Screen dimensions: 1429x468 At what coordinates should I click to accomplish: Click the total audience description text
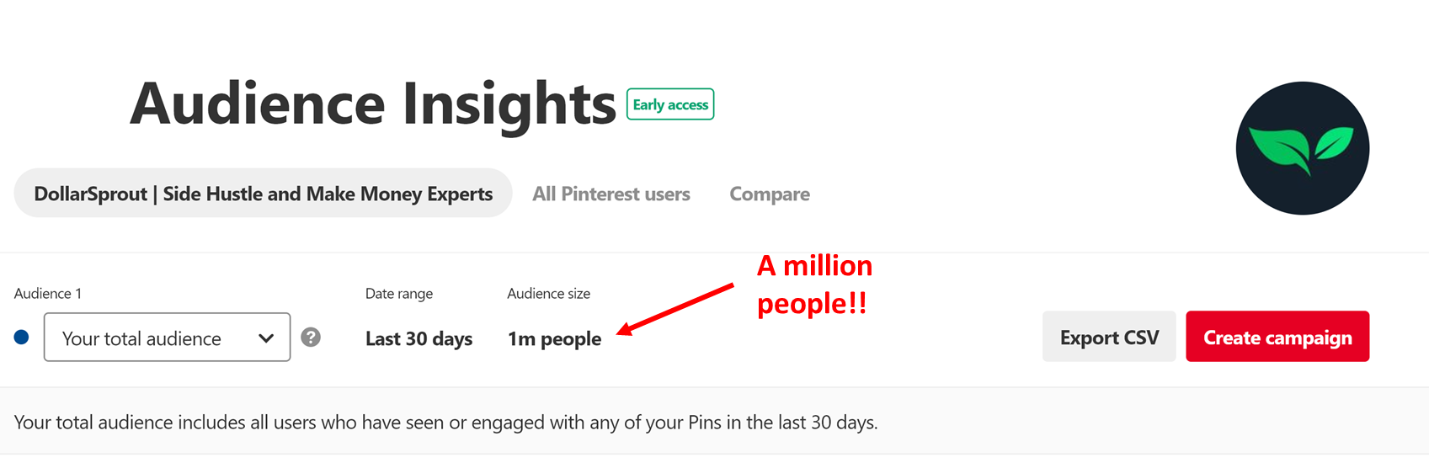tap(446, 423)
